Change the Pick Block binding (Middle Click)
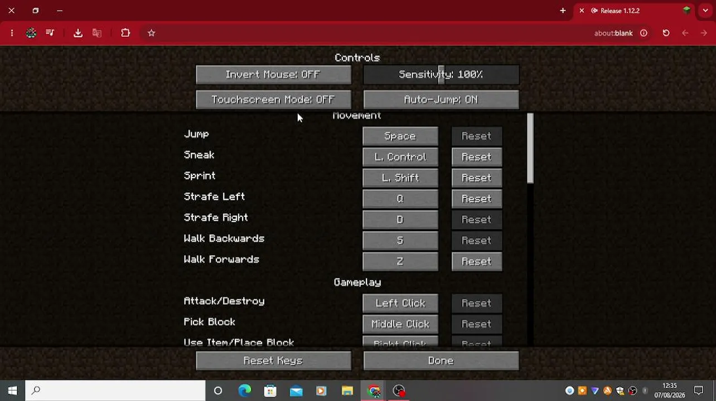Image resolution: width=716 pixels, height=401 pixels. 400,324
